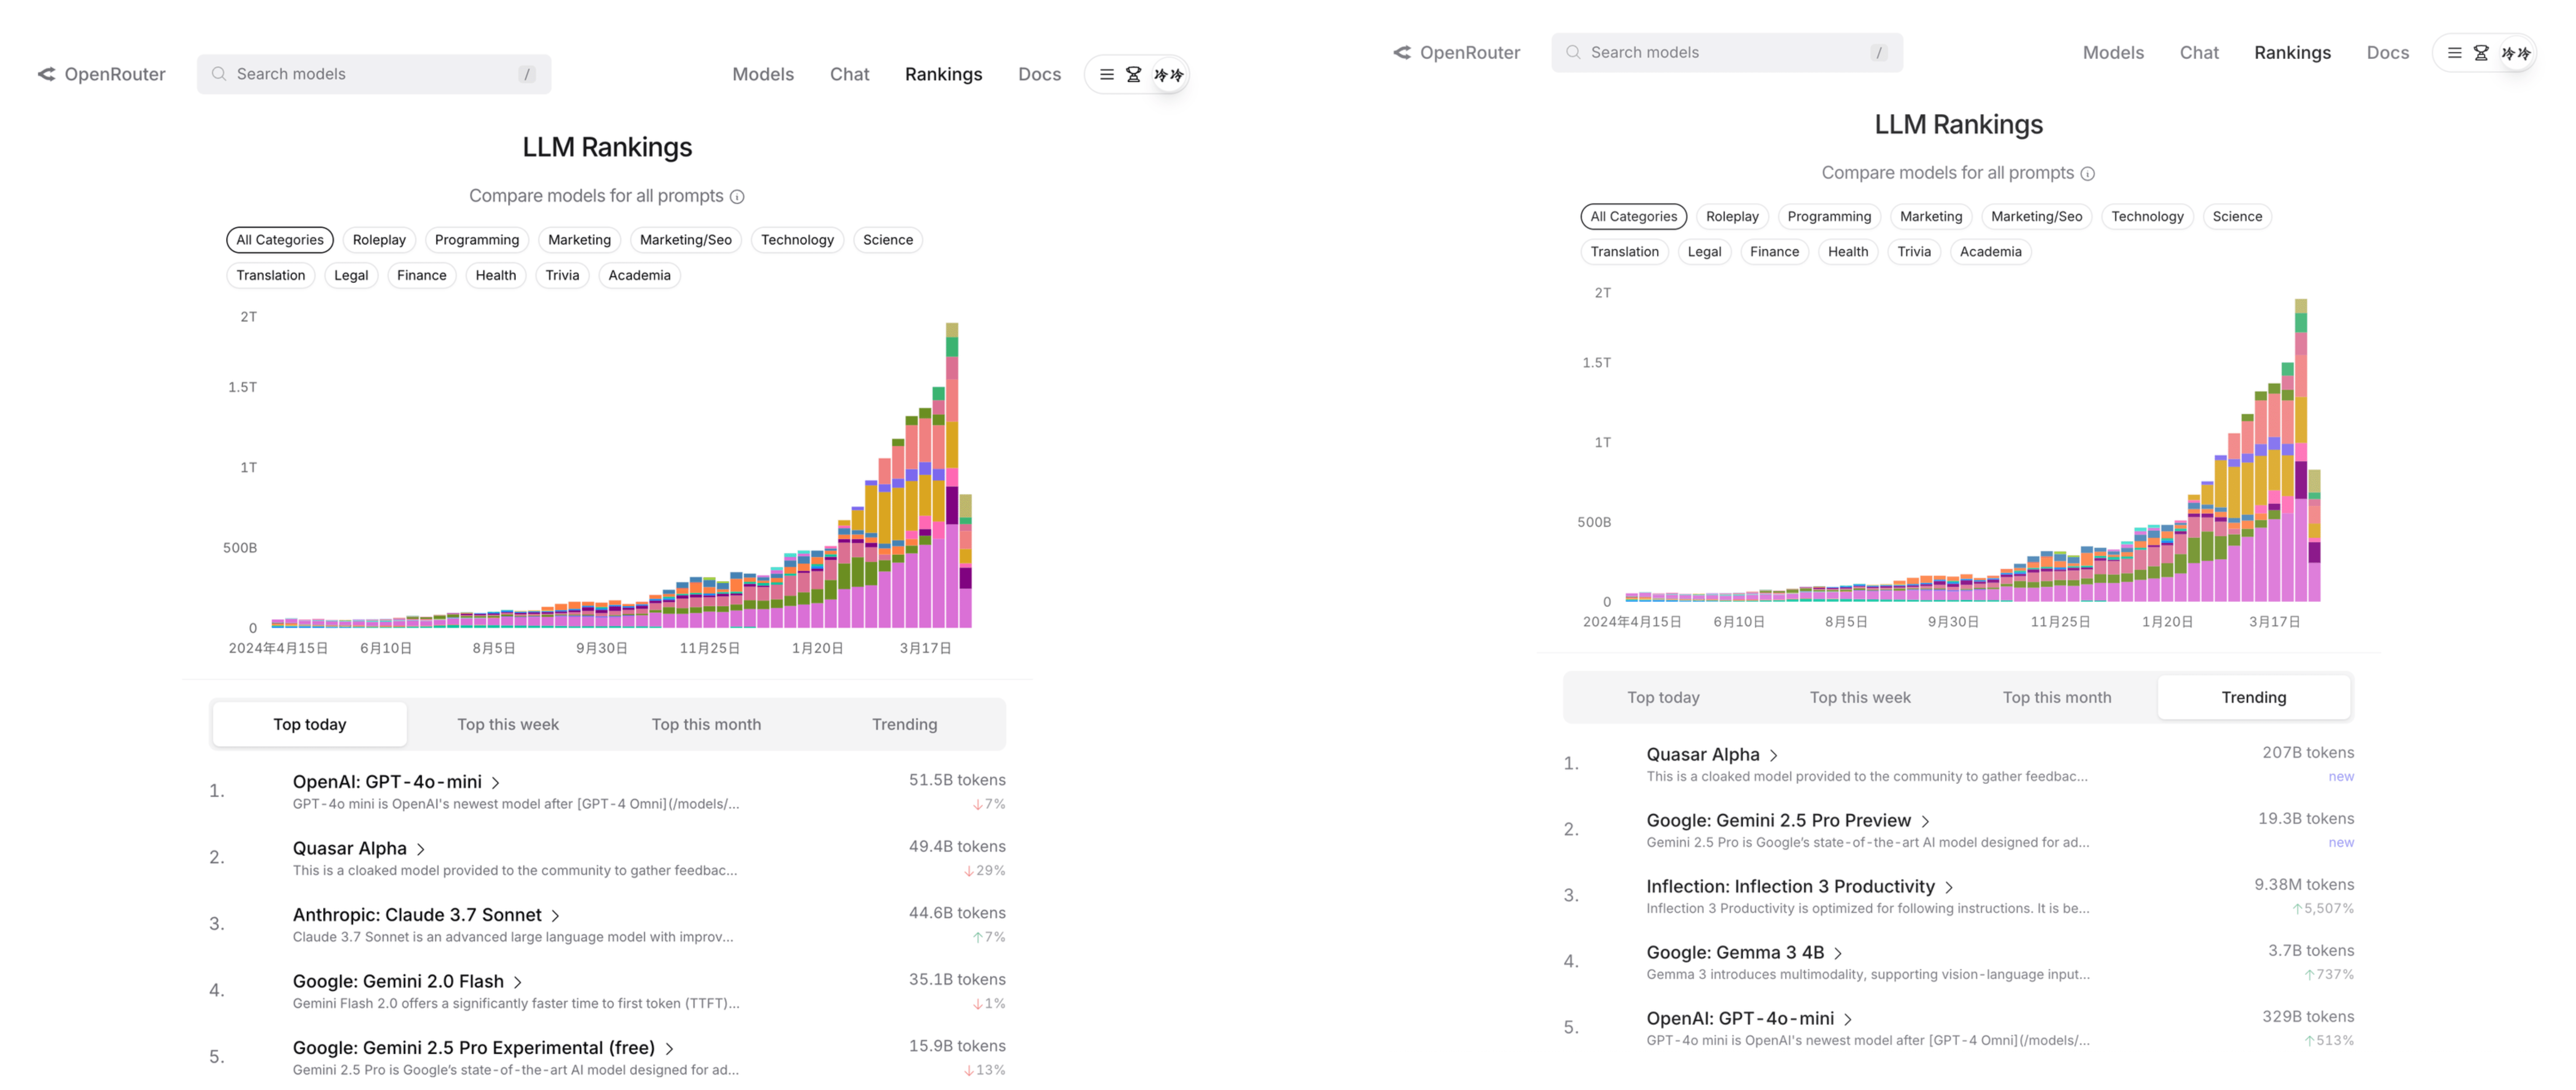Switch to Top this month tab, right page

[x=2057, y=698]
